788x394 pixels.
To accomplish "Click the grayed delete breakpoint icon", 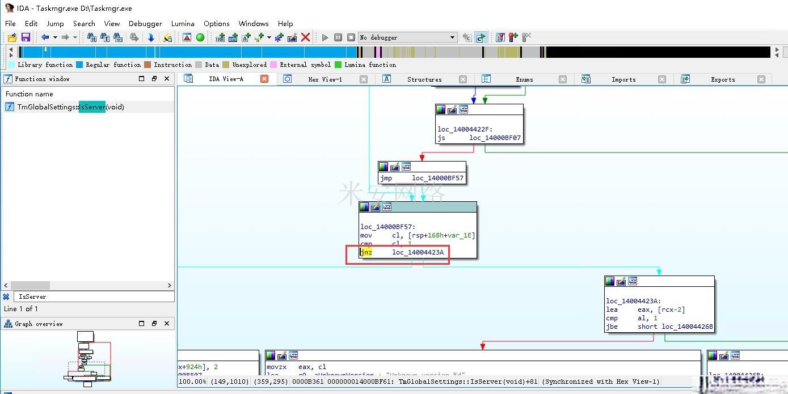I will click(x=526, y=37).
